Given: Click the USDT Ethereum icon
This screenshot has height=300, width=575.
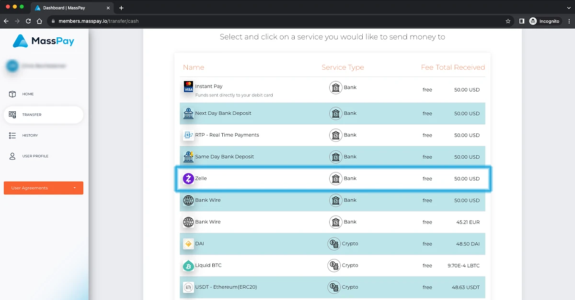Looking at the screenshot, I should pos(188,288).
